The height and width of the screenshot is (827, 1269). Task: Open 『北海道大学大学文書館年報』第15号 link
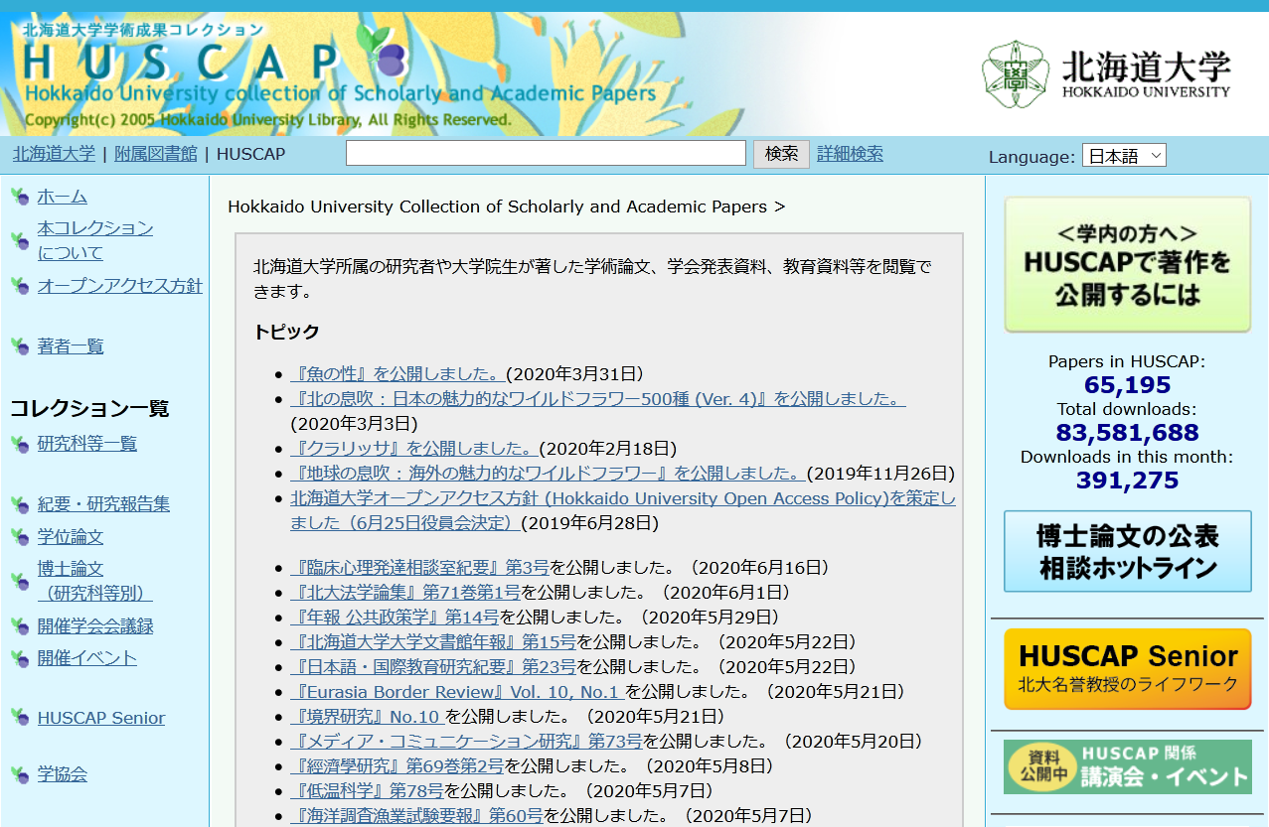click(433, 642)
